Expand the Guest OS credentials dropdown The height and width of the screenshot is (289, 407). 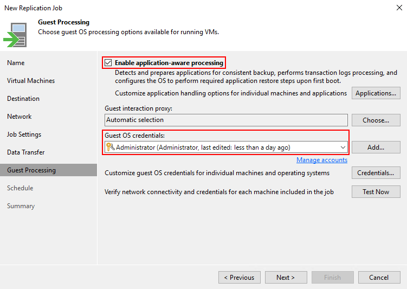click(343, 147)
